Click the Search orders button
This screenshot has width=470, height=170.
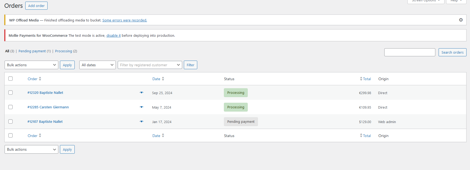coord(452,52)
